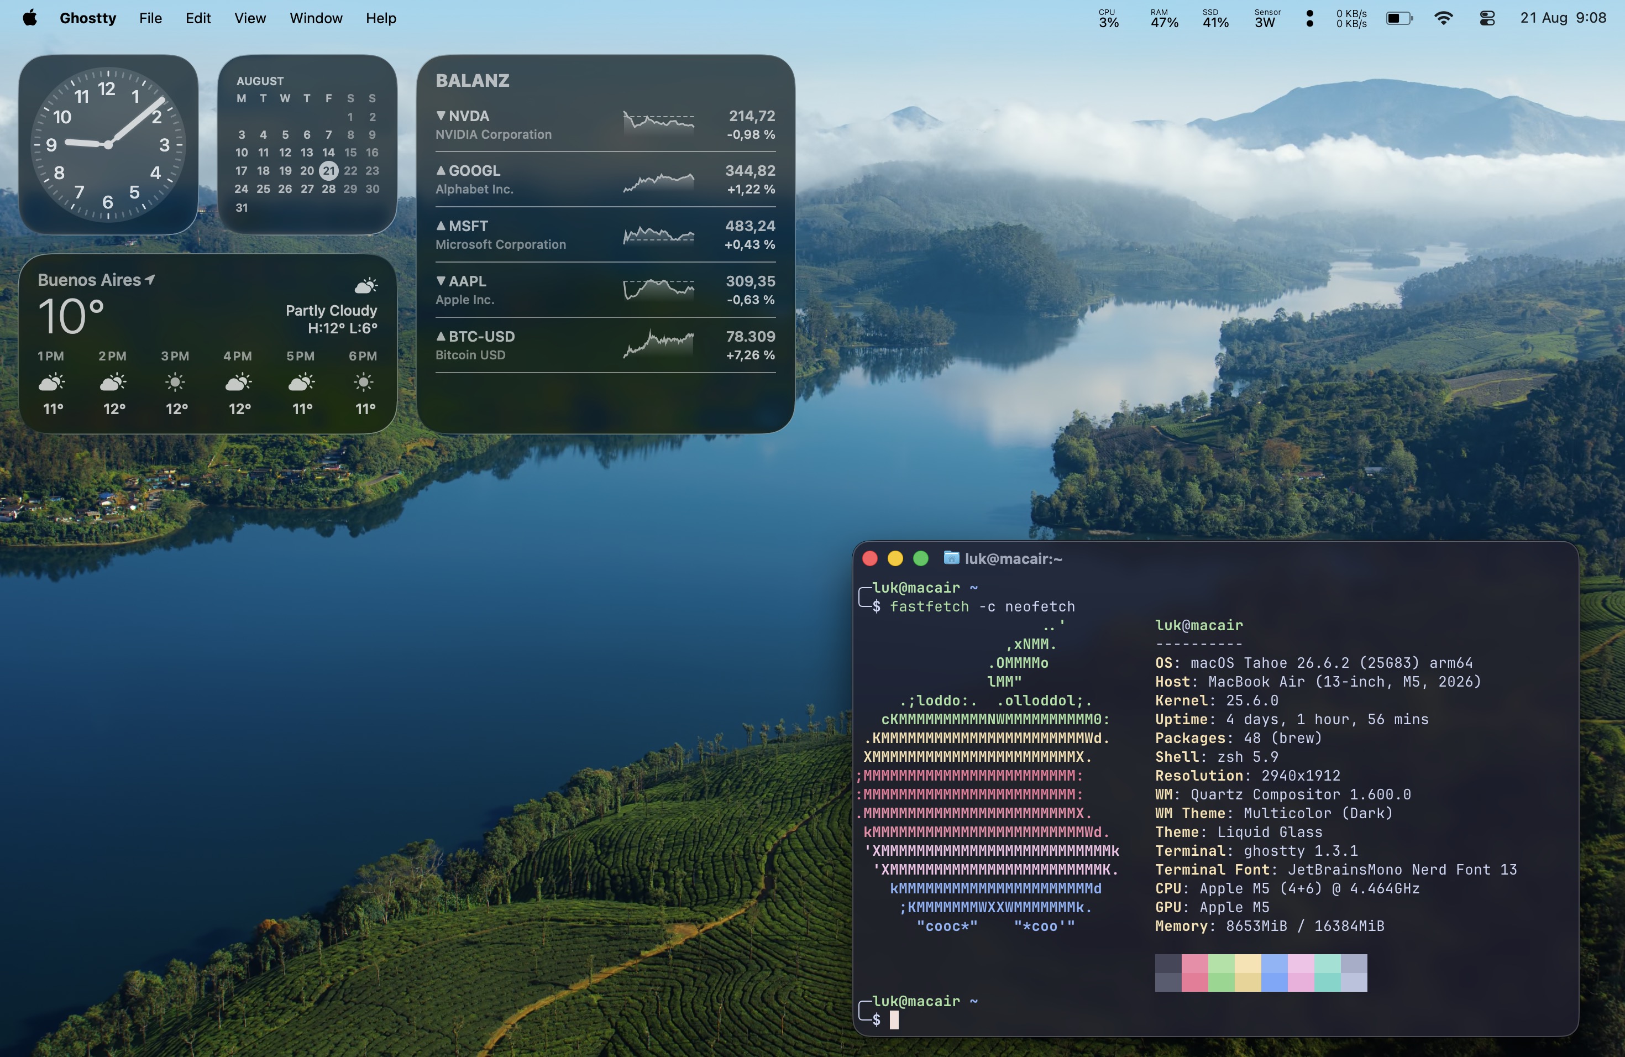
Task: Click day 14 in the calendar widget
Action: point(328,152)
